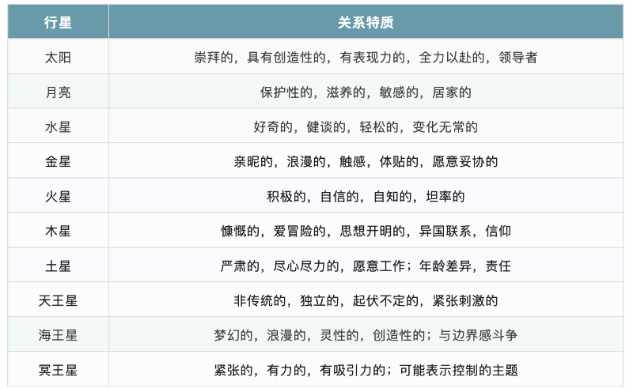
Task: Select the cell beginning with 亲昵的
Action: [x=366, y=162]
